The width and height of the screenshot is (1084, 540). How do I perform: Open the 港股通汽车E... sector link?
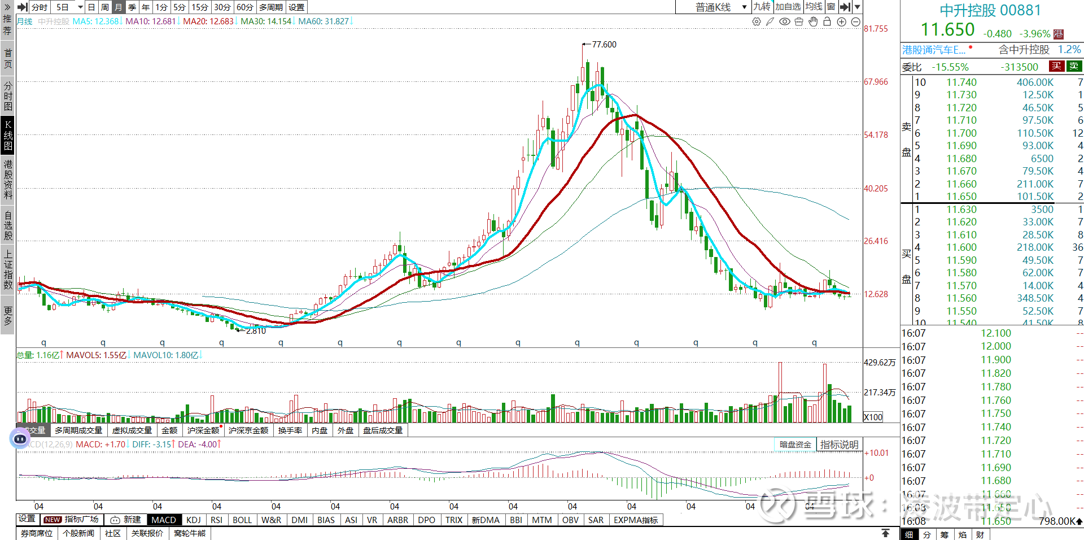tap(934, 50)
